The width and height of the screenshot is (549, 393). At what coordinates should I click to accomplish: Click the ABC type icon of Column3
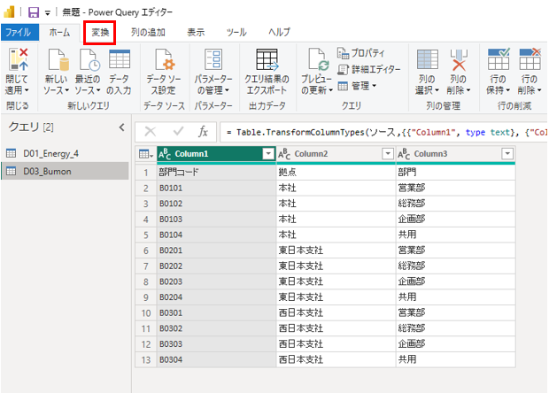click(x=404, y=154)
